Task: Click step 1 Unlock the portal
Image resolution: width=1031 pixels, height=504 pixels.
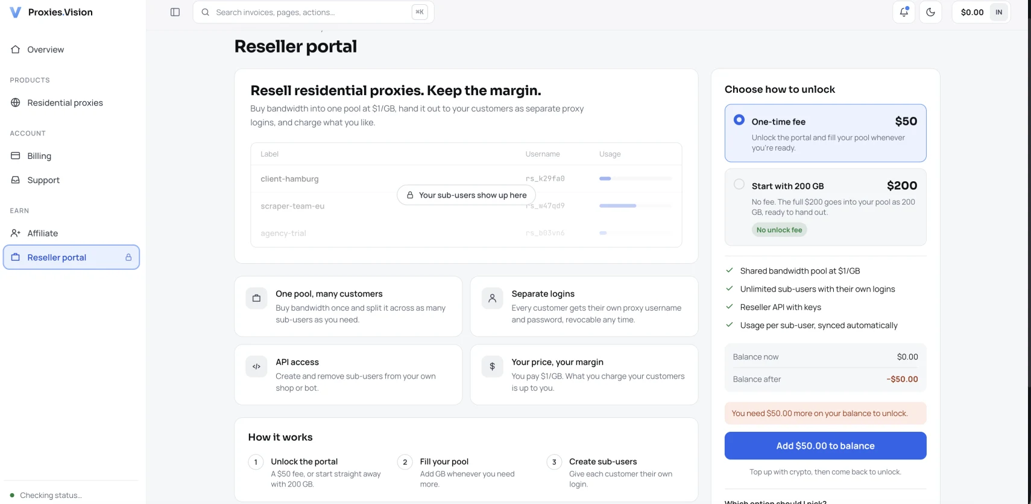Action: tap(317, 472)
